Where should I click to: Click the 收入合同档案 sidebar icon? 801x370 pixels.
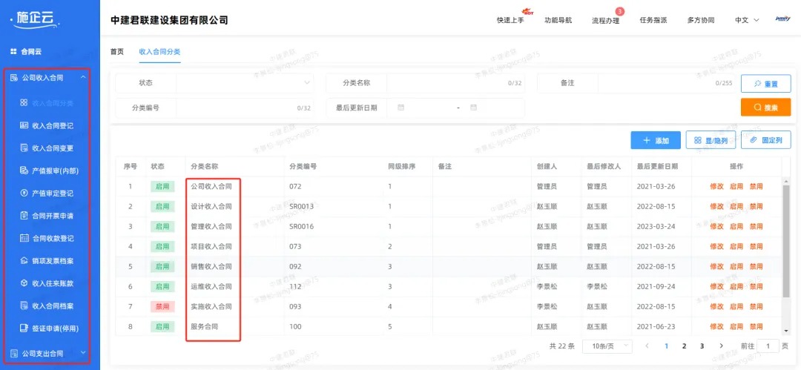click(24, 305)
